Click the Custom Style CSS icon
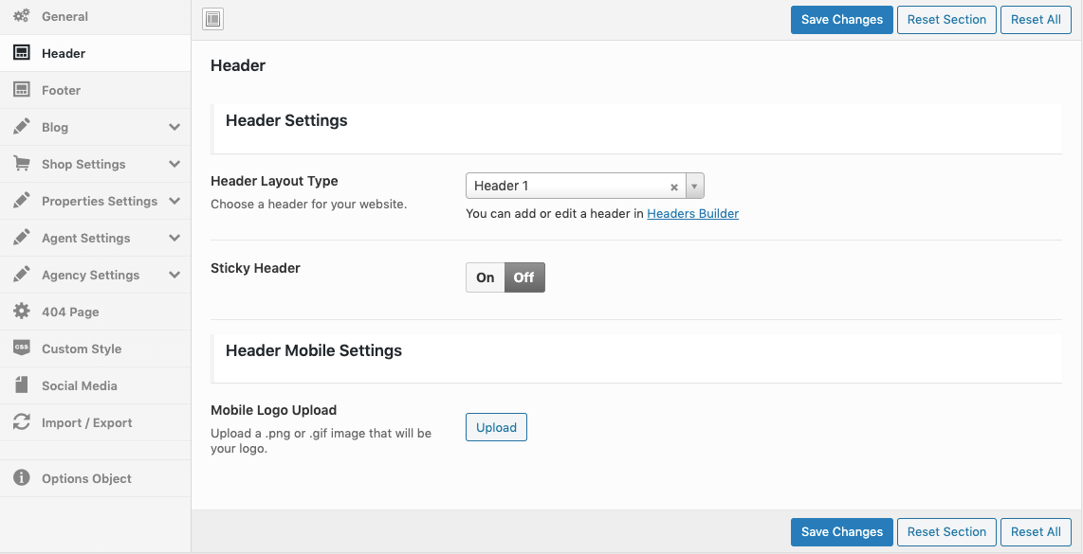 (x=21, y=348)
